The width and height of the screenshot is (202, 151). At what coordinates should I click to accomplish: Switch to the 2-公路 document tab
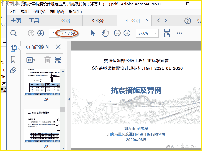pyautogui.click(x=65, y=21)
